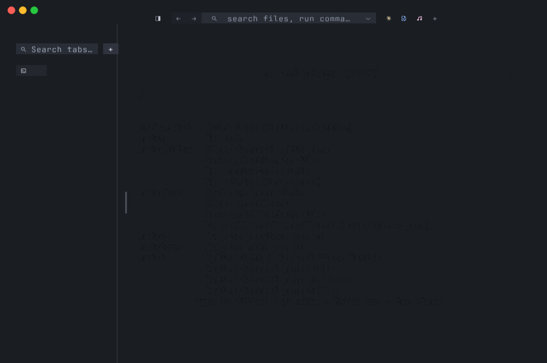Open the sparkle icon in top toolbar
Screen dimensions: 547x363
[389, 18]
